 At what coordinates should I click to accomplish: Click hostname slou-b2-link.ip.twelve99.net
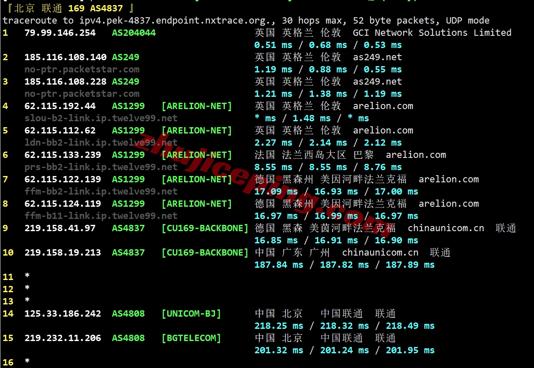[x=101, y=118]
